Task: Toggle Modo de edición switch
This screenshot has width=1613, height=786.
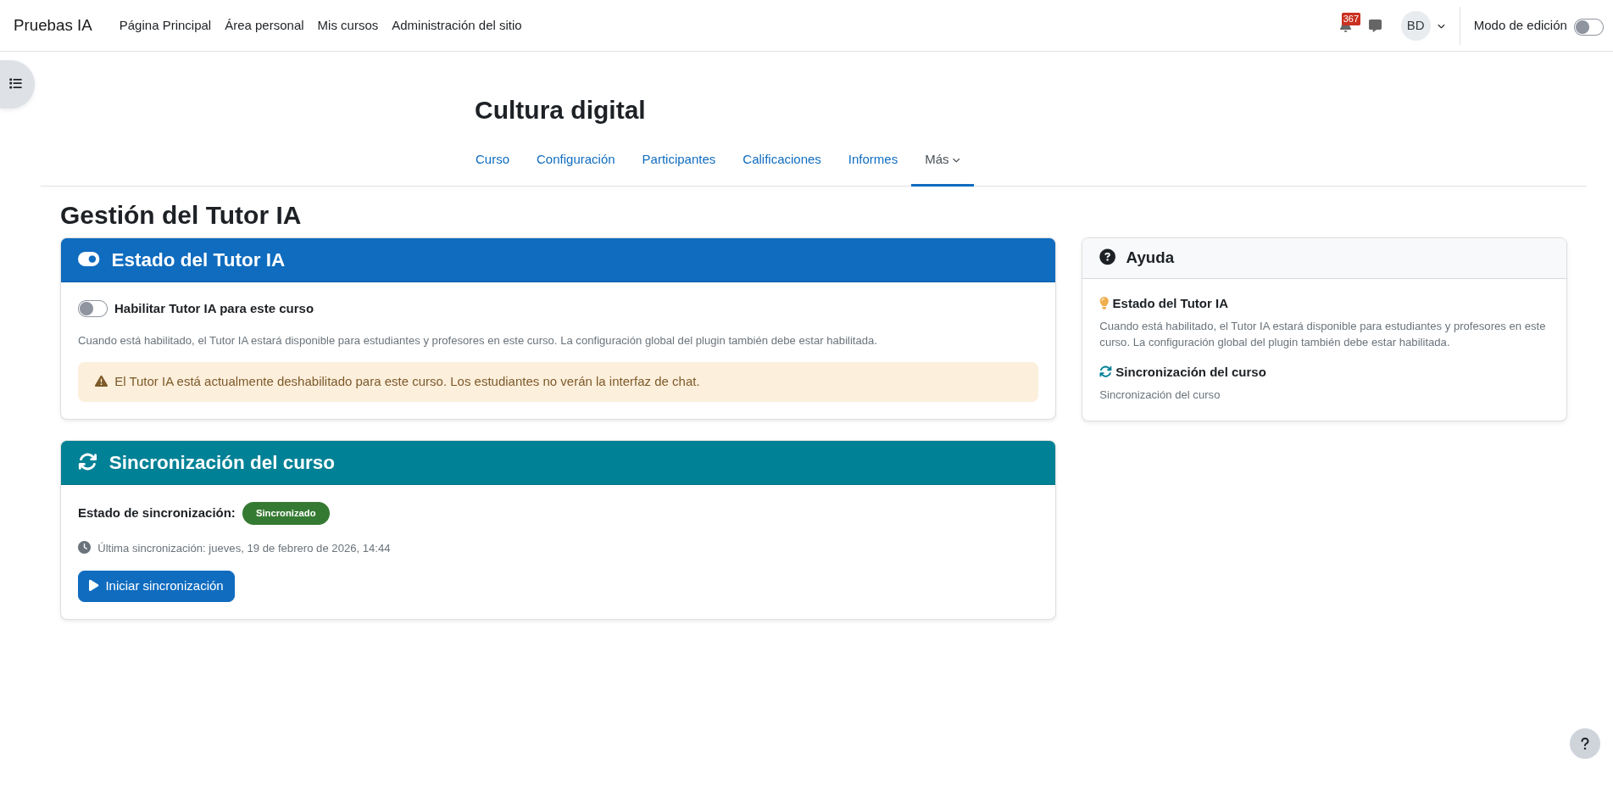Action: [1588, 26]
